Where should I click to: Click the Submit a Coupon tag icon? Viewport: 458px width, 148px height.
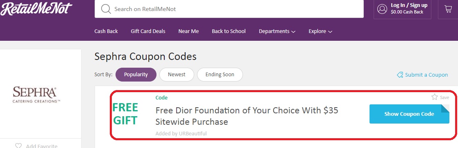(x=400, y=75)
